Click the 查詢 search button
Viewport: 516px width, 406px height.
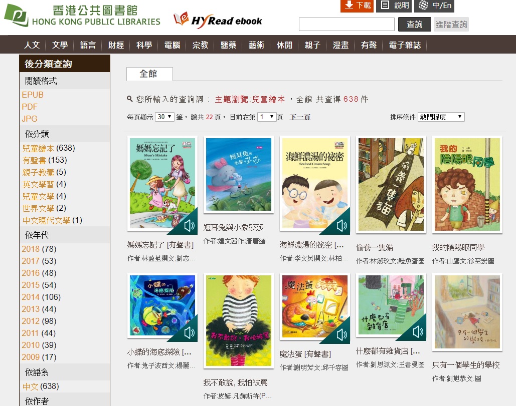(414, 25)
